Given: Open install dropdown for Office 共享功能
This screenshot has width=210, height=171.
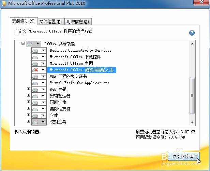Looking at the screenshot, I should pos(33,44).
